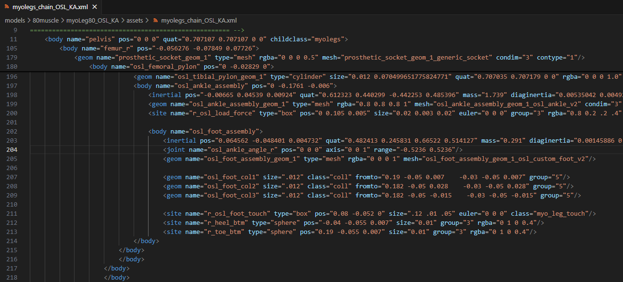Click line number 180 in sticky header
Screen dimensions: 623x282
(x=12, y=67)
